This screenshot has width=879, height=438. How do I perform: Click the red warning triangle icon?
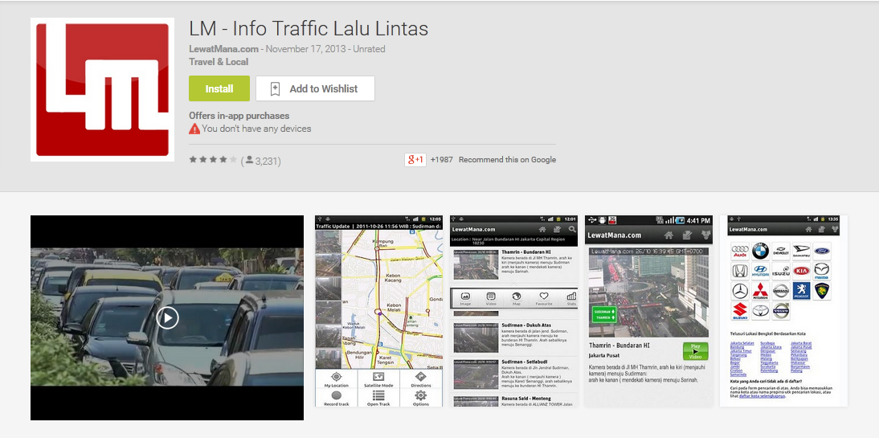pyautogui.click(x=194, y=129)
